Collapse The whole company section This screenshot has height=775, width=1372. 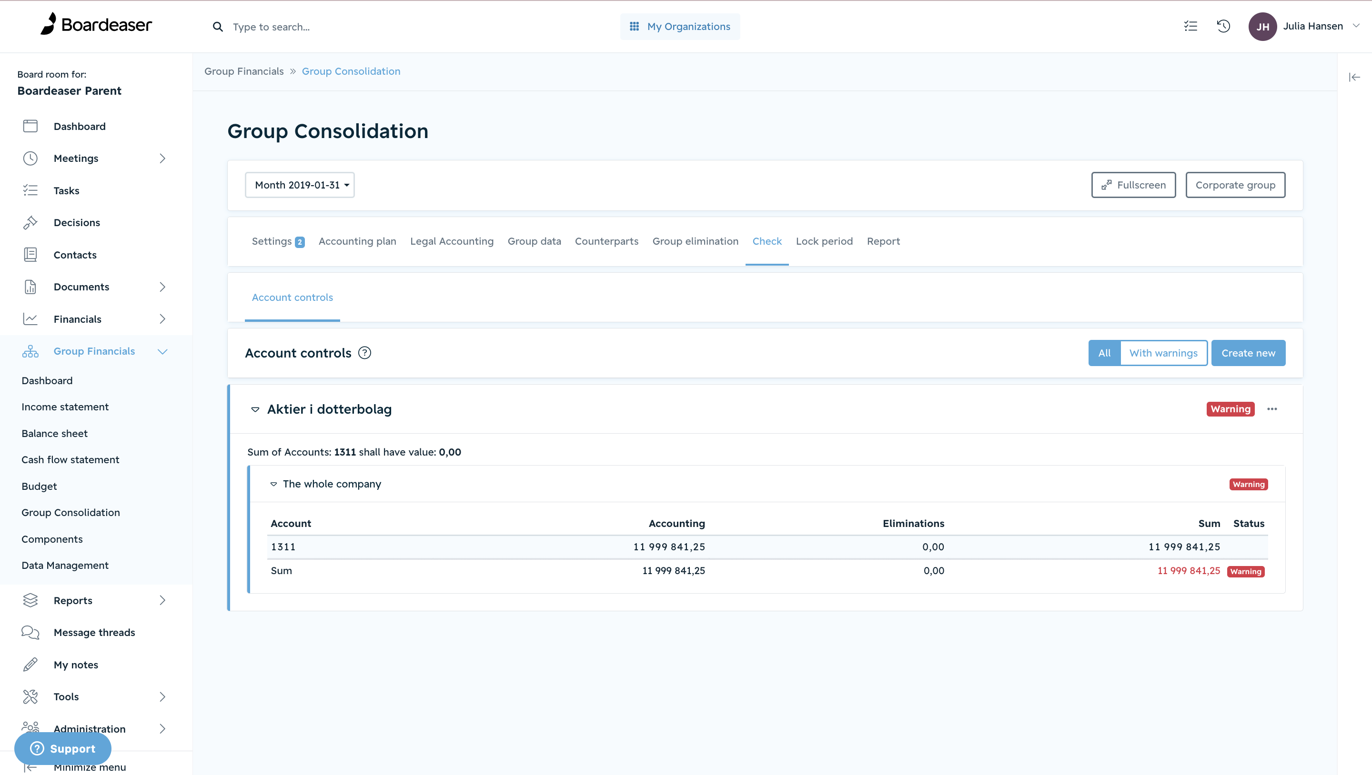point(274,484)
